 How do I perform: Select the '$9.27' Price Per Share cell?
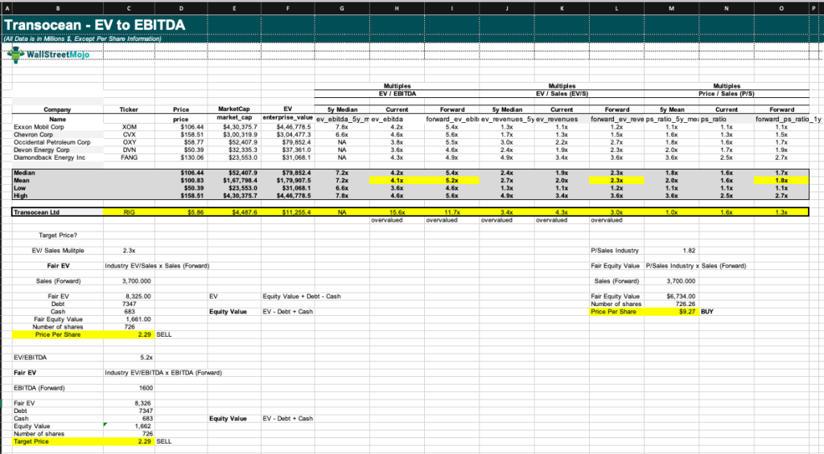[x=672, y=311]
